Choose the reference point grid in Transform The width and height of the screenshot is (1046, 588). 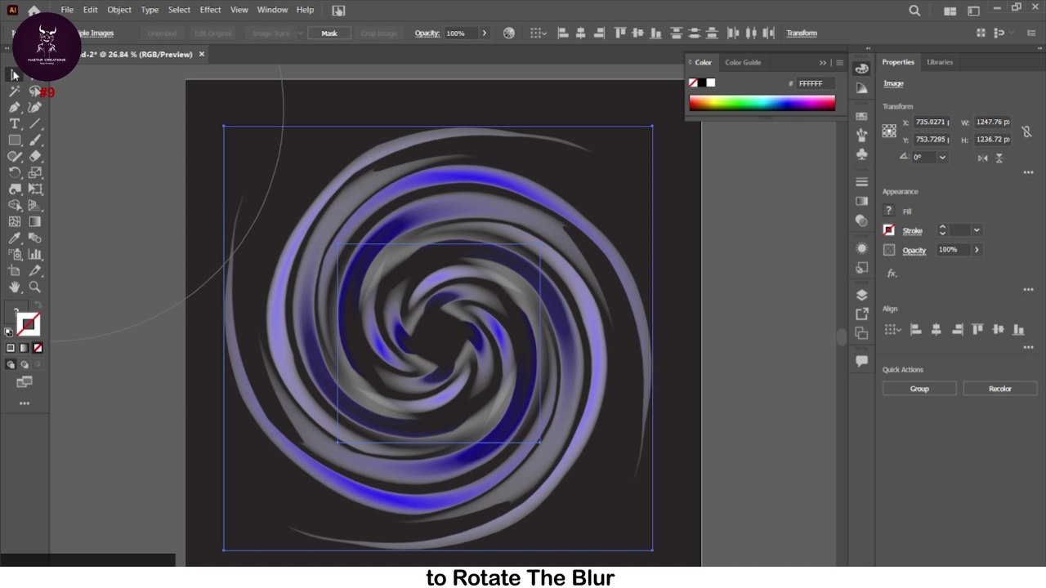tap(889, 131)
